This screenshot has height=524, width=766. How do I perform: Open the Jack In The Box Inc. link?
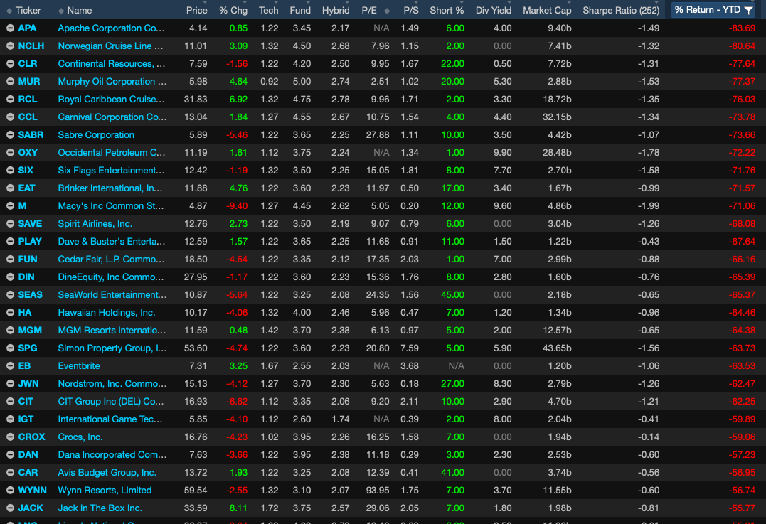[x=100, y=508]
